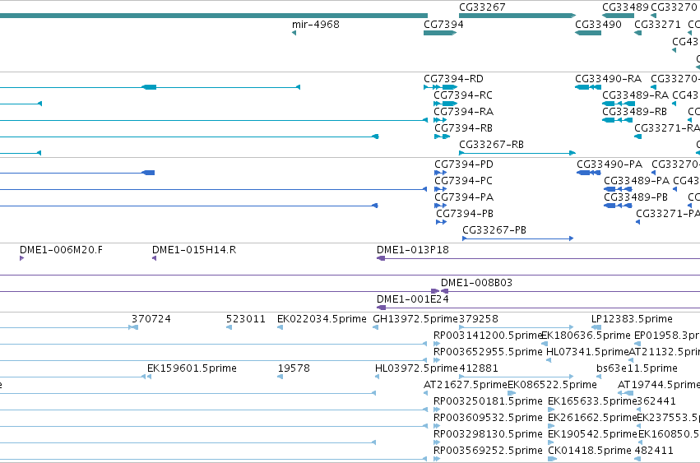Click EST RP003141200.5prime
The height and width of the screenshot is (463, 700).
tap(488, 336)
